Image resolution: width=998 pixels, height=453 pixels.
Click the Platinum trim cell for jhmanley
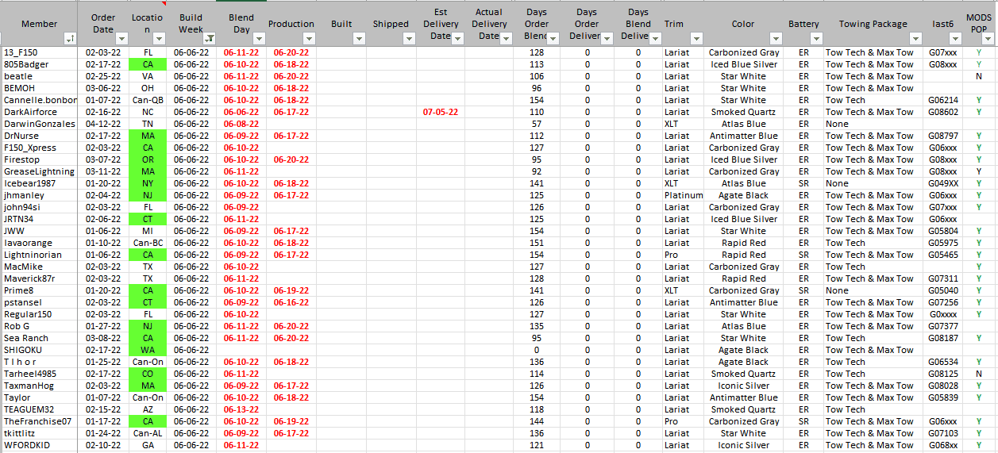pos(683,195)
